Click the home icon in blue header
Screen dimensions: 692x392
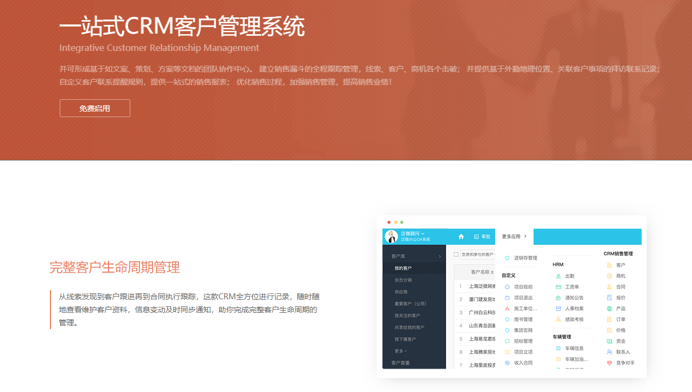coord(461,236)
